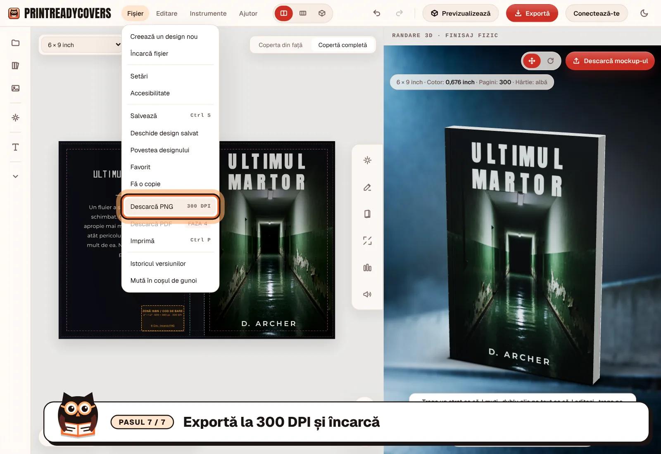The image size is (661, 454).
Task: Switch to flat spread view mode
Action: 303,13
